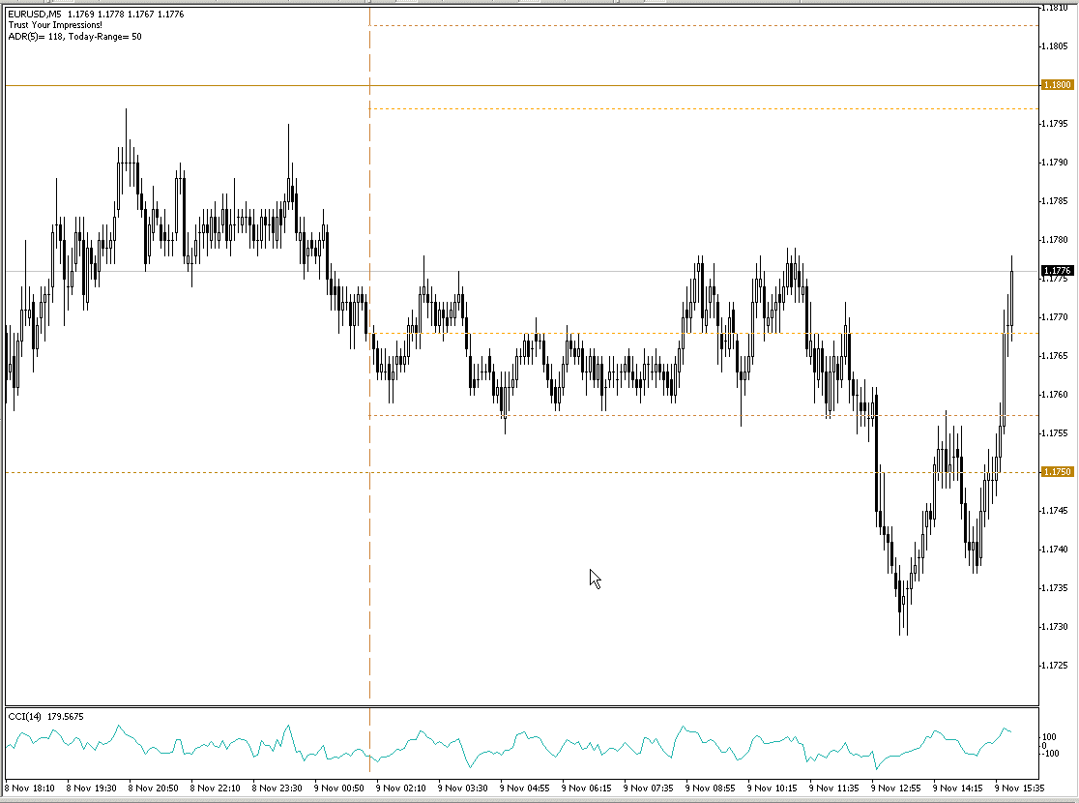Click the 1.1730 price scale label
This screenshot has width=1079, height=803.
[1056, 627]
